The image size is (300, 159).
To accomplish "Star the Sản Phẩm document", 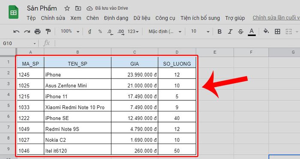I will pos(67,8).
